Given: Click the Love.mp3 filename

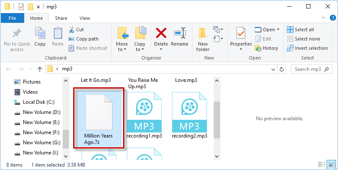Looking at the screenshot, I should (x=186, y=80).
